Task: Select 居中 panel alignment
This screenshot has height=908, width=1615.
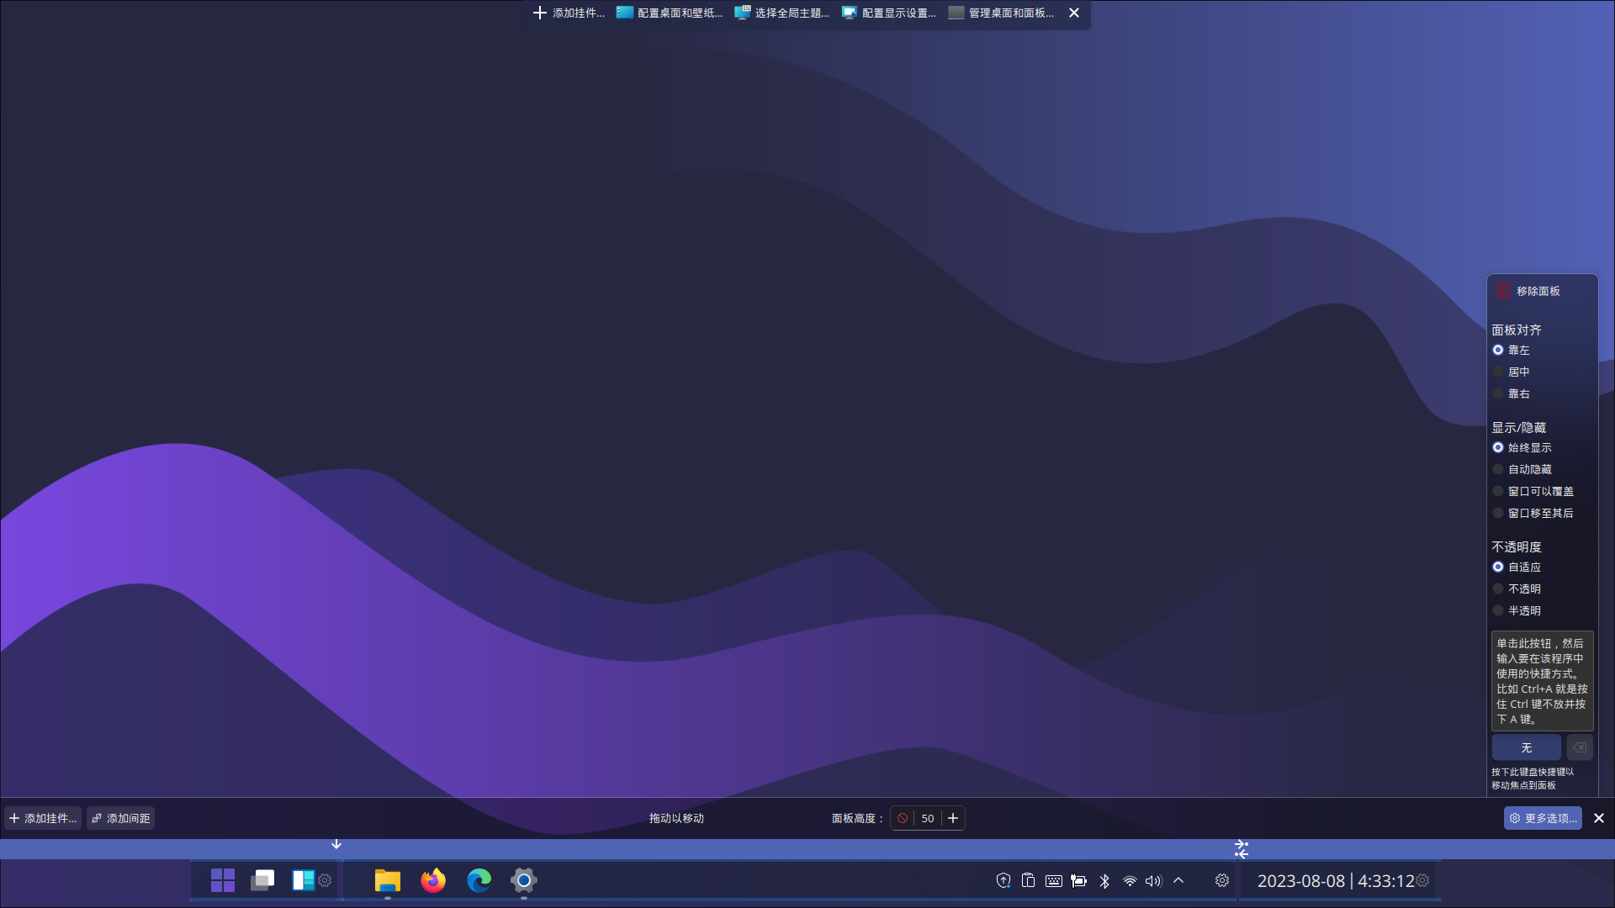Action: (1511, 372)
